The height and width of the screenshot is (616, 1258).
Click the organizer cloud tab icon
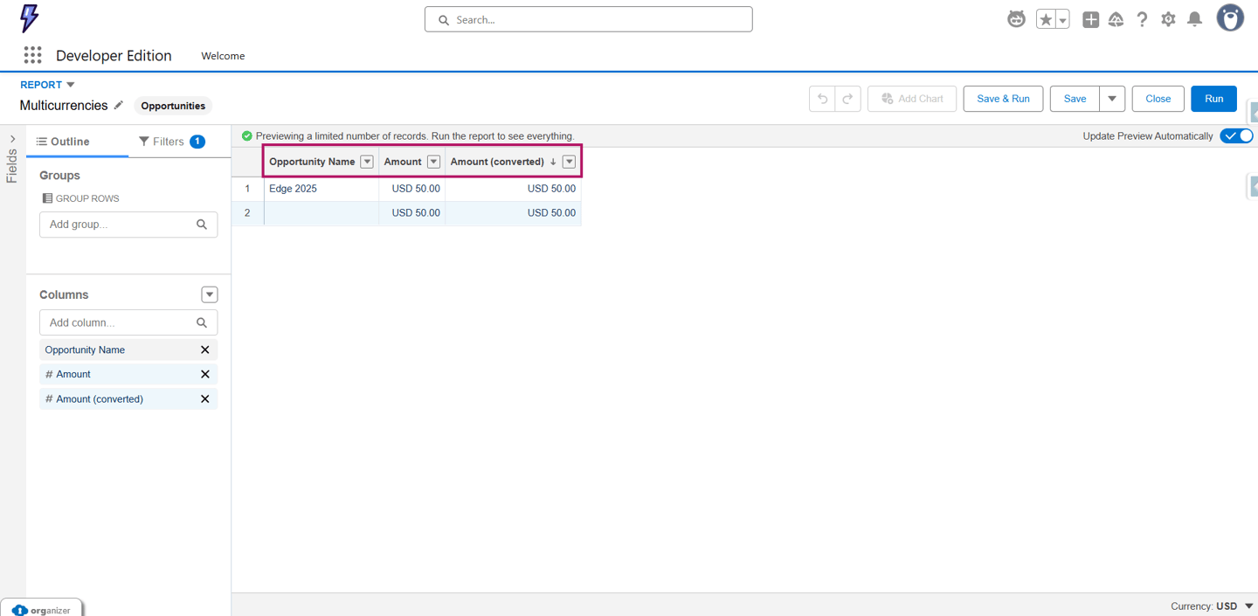[19, 610]
